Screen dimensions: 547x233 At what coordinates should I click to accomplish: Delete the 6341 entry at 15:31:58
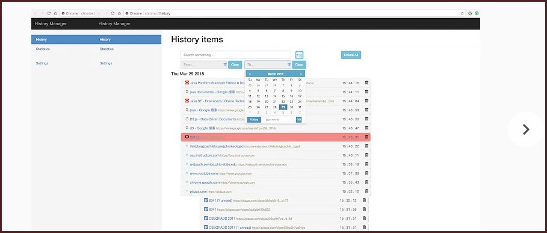364,210
